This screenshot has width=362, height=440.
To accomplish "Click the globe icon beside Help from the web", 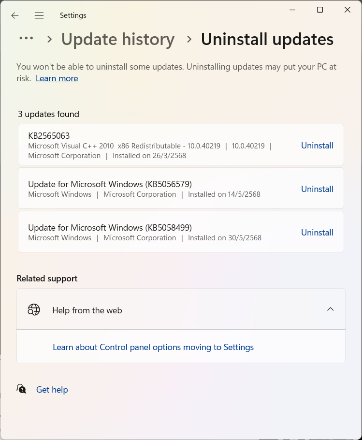I will 34,309.
